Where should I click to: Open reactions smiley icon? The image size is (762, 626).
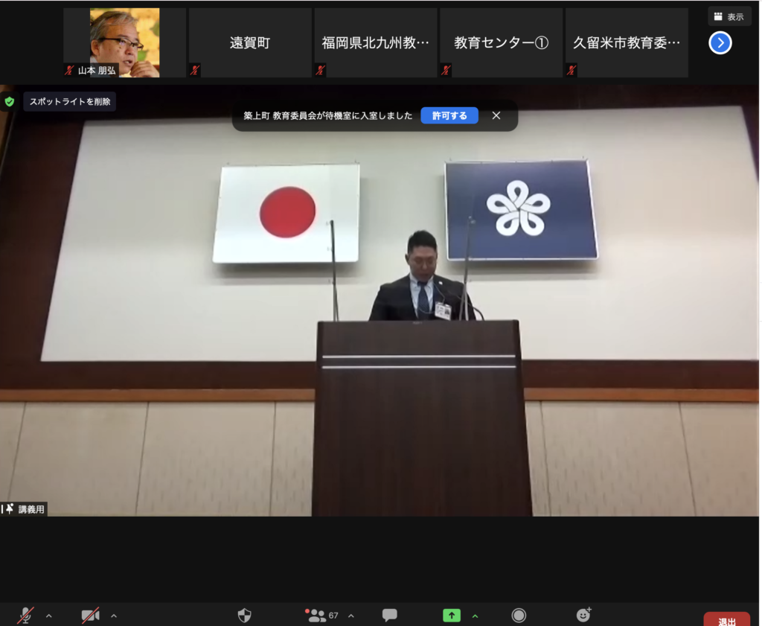point(583,615)
